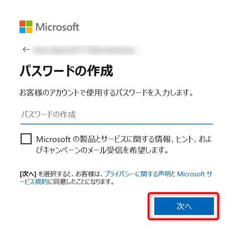Click the お客様のアカウントで使用する description text
The height and width of the screenshot is (236, 232).
(x=106, y=93)
